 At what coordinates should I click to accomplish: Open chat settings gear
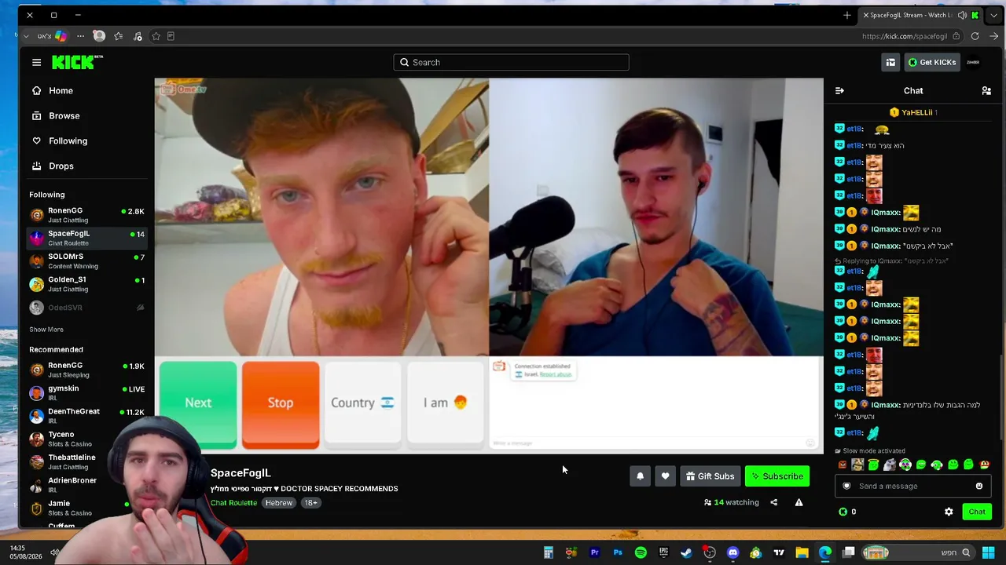coord(949,512)
